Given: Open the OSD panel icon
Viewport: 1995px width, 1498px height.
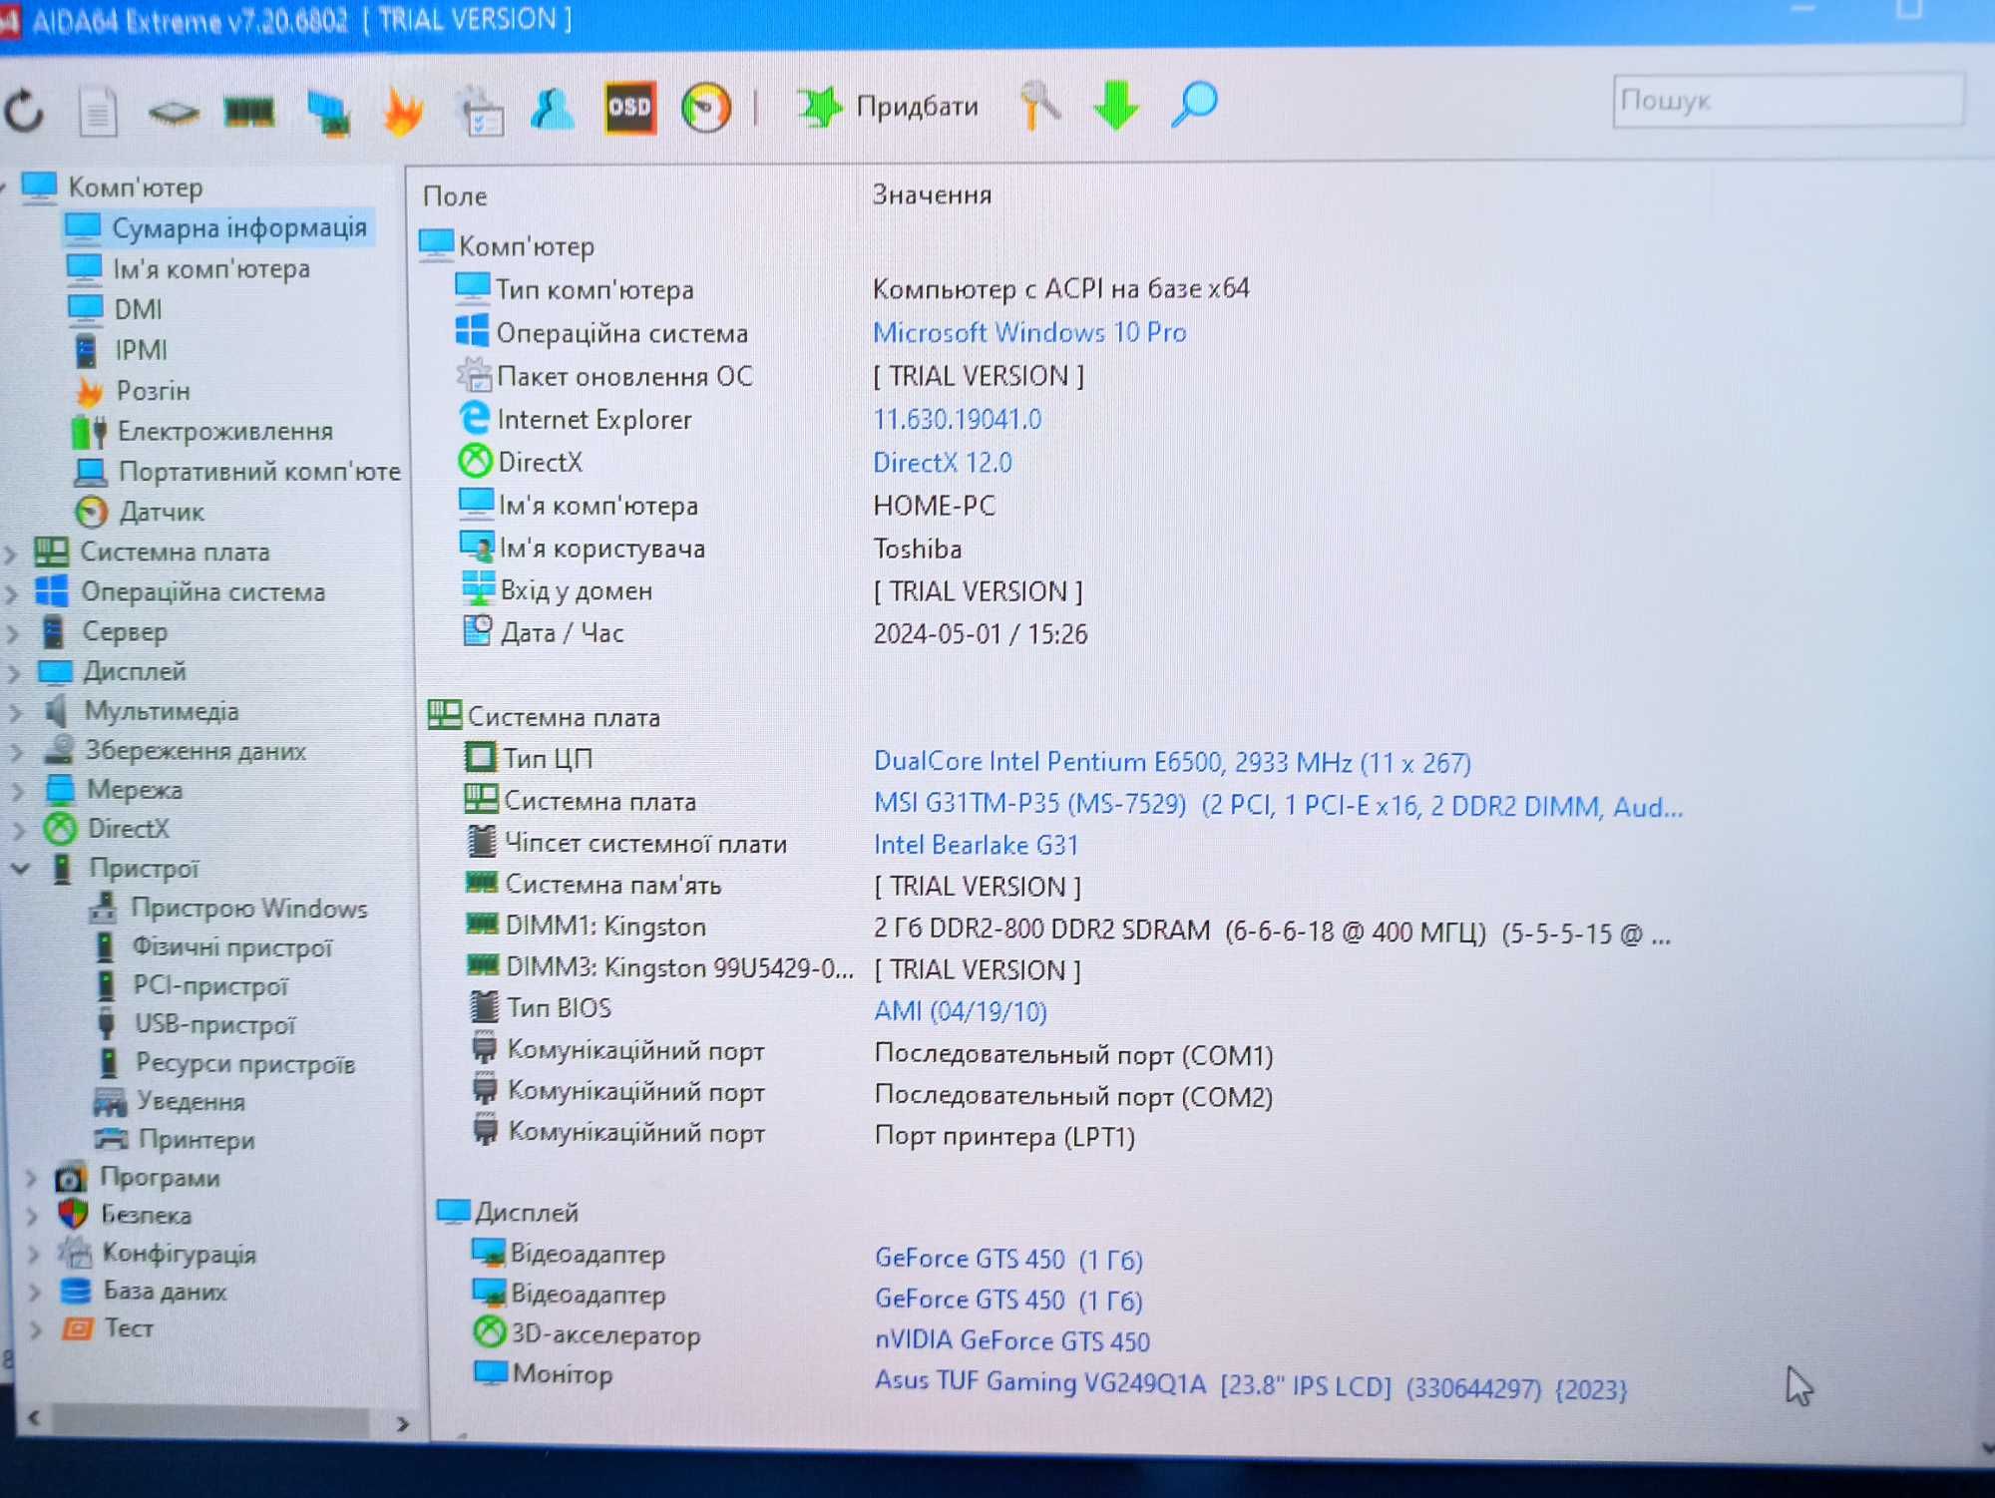Looking at the screenshot, I should pos(629,107).
